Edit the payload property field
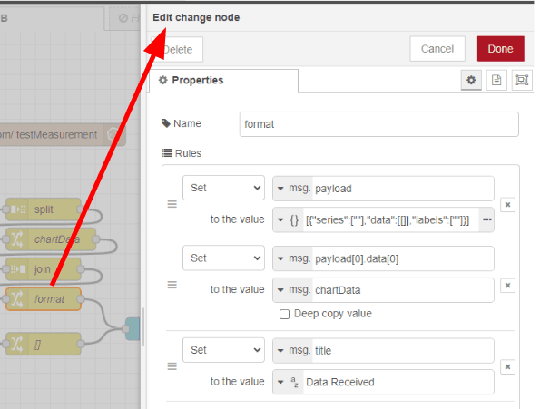540x409 pixels. tap(403, 189)
